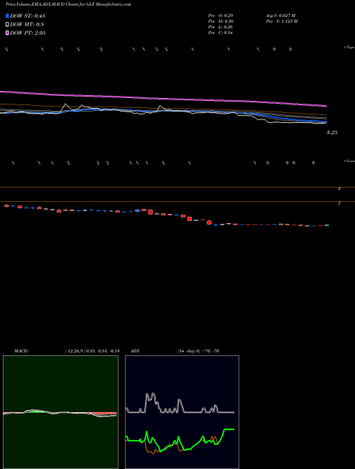Click the price level 2 label
The height and width of the screenshot is (469, 355).
(x=339, y=203)
